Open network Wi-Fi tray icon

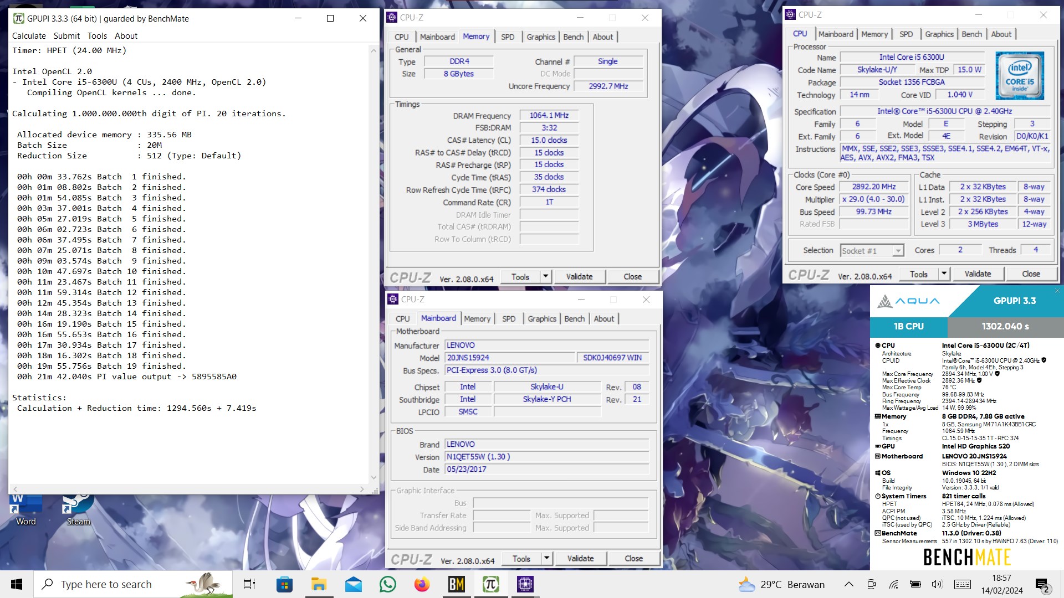click(894, 584)
